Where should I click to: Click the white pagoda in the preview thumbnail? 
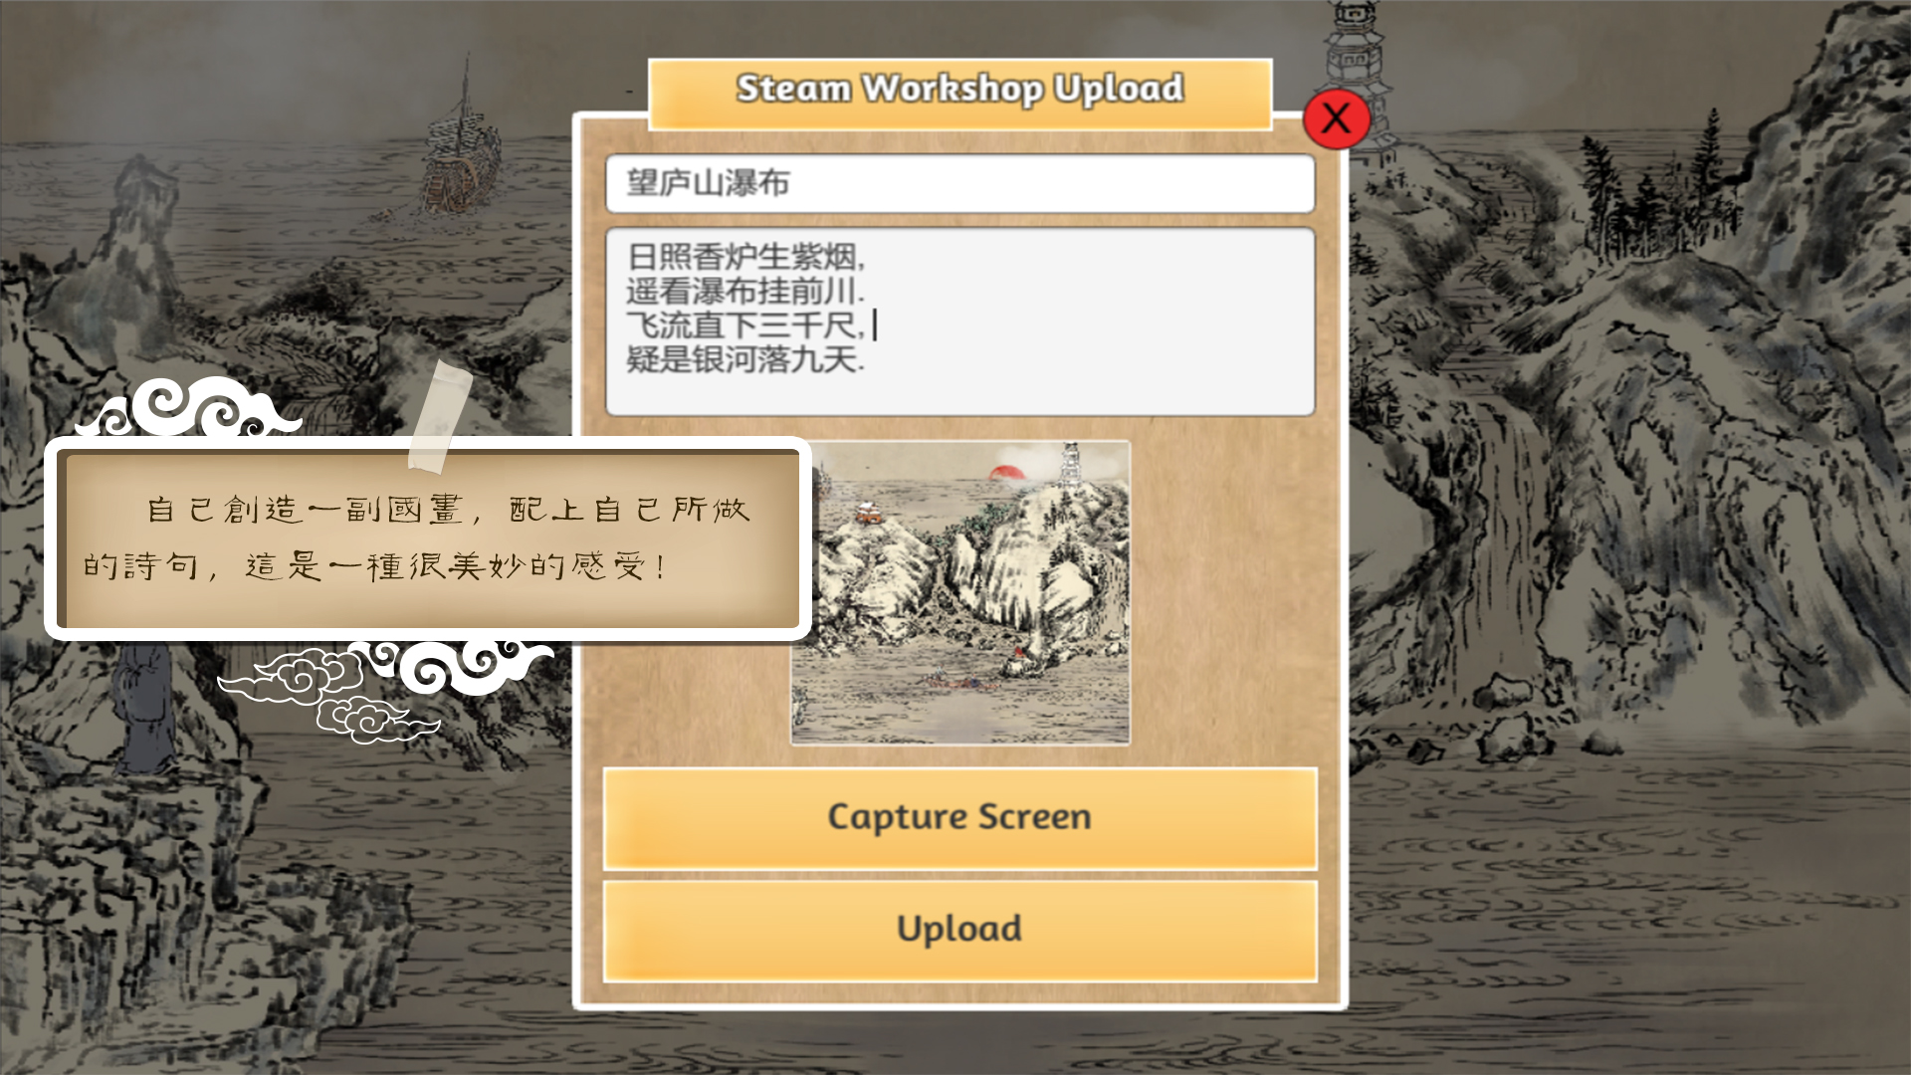point(1071,466)
